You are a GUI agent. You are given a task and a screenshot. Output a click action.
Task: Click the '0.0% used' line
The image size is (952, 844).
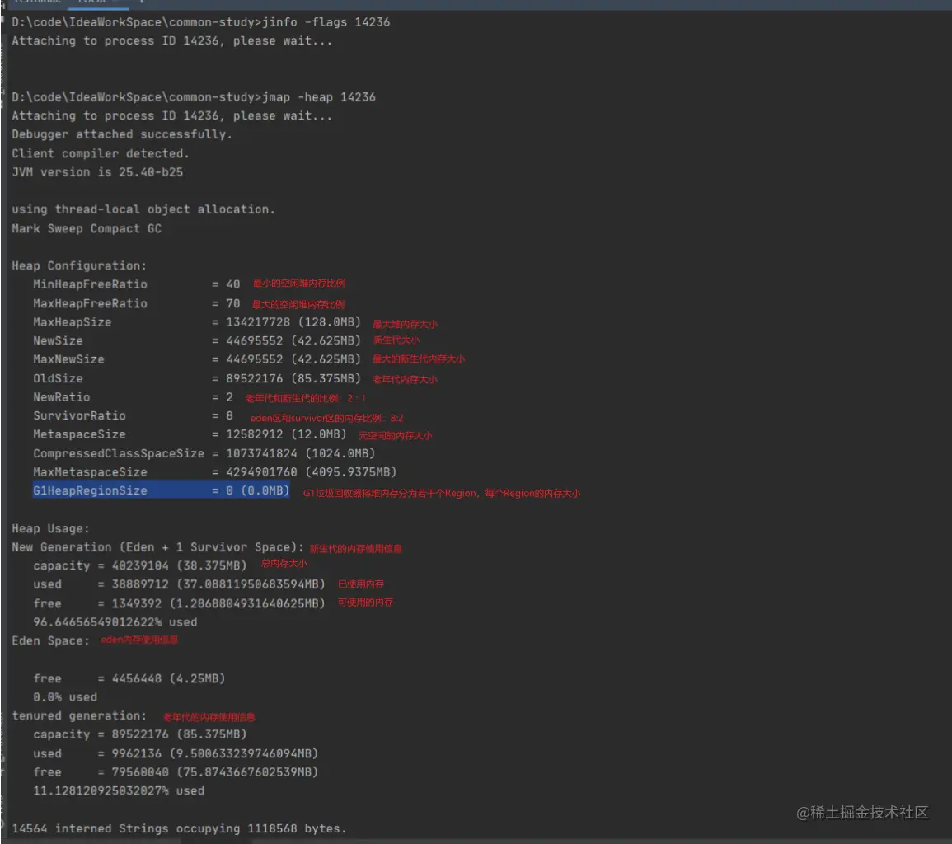(65, 697)
